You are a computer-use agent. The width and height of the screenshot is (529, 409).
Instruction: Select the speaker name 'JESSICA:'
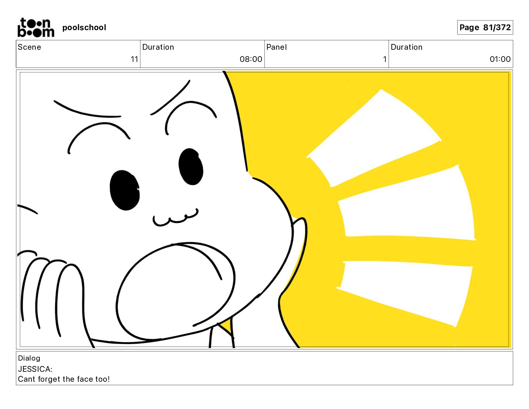pyautogui.click(x=35, y=369)
